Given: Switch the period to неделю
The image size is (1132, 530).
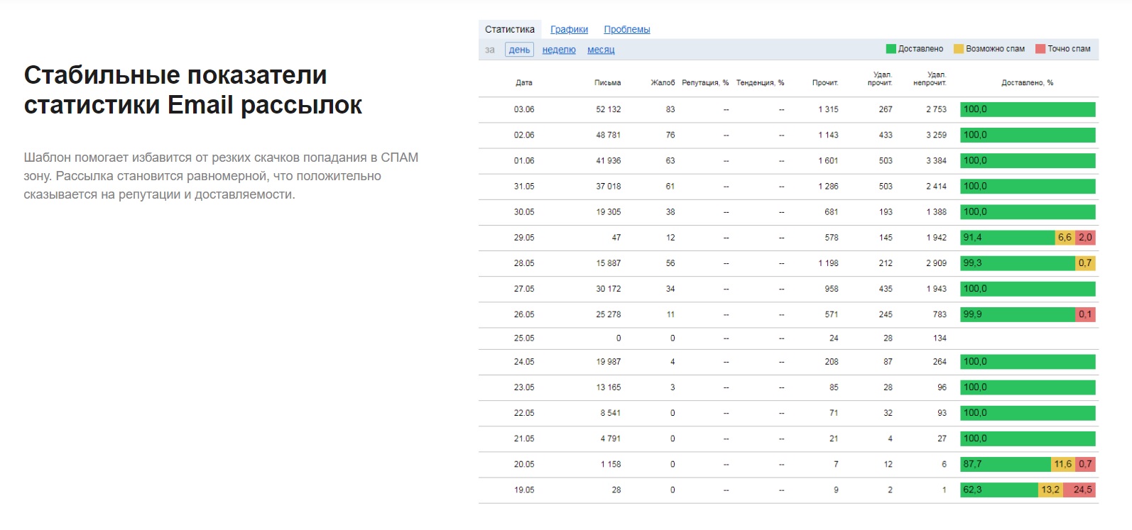Looking at the screenshot, I should pyautogui.click(x=559, y=50).
